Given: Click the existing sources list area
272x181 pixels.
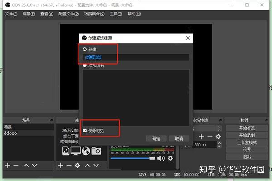Looking at the screenshot, I should coord(136,98).
